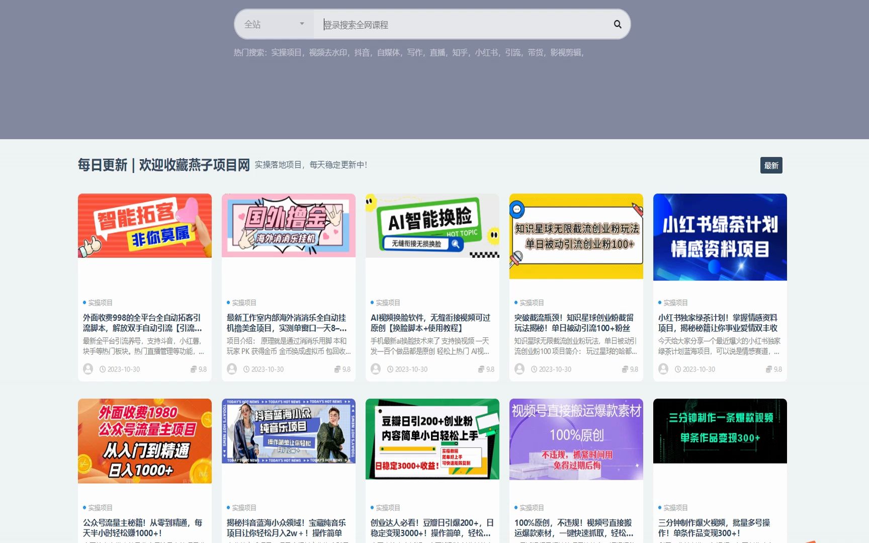Click the 最新 button
The image size is (869, 543).
[771, 165]
